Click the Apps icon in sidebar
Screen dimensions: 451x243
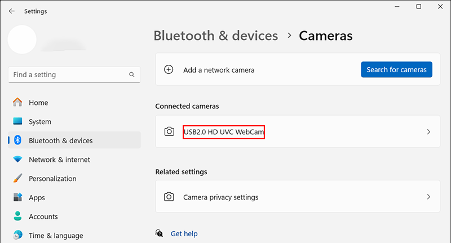click(17, 198)
